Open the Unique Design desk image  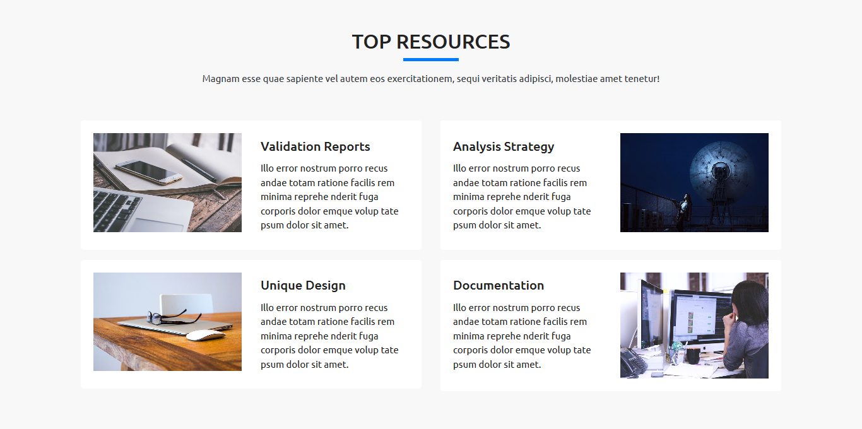pyautogui.click(x=167, y=322)
